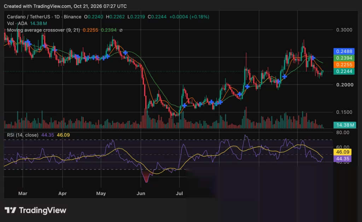
Task: Click the Jul label on time axis
Action: [179, 193]
